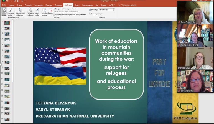
Task: Open the Справка tab
Action: tap(104, 5)
